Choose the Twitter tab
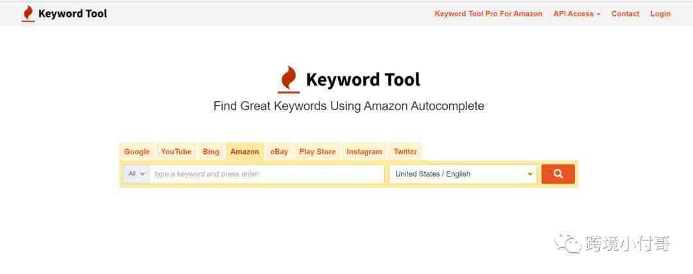Viewport: 693px width, 274px height. click(x=406, y=151)
